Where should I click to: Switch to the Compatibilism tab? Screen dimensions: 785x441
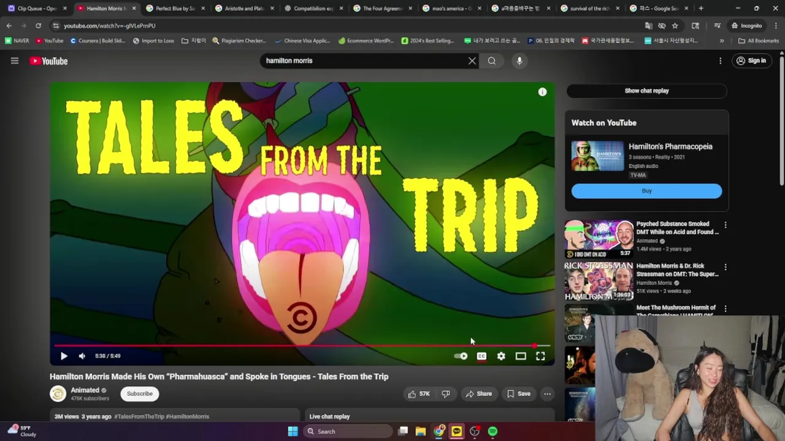pyautogui.click(x=313, y=9)
